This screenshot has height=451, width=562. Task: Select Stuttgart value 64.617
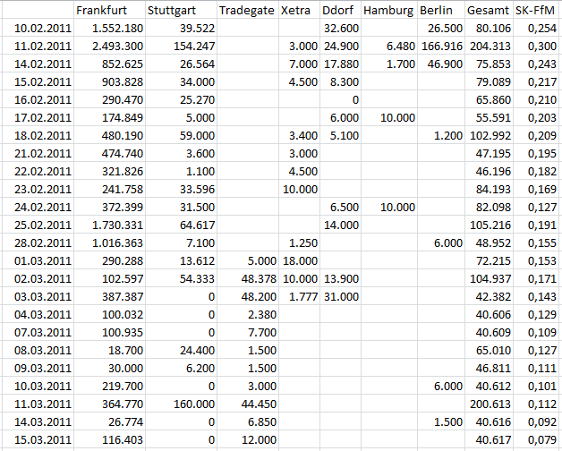point(181,225)
